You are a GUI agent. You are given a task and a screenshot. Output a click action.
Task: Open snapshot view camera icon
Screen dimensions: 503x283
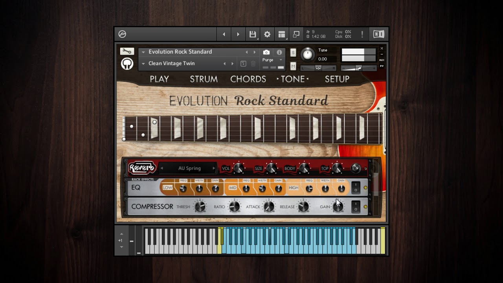[266, 52]
